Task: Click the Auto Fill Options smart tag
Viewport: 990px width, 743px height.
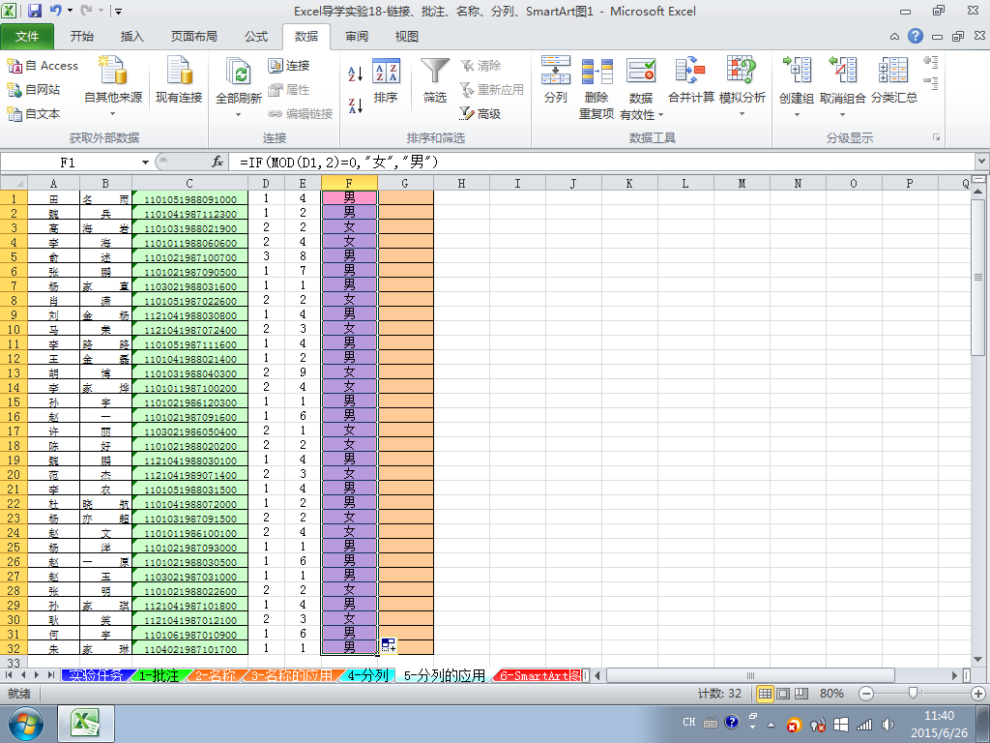Action: click(389, 645)
